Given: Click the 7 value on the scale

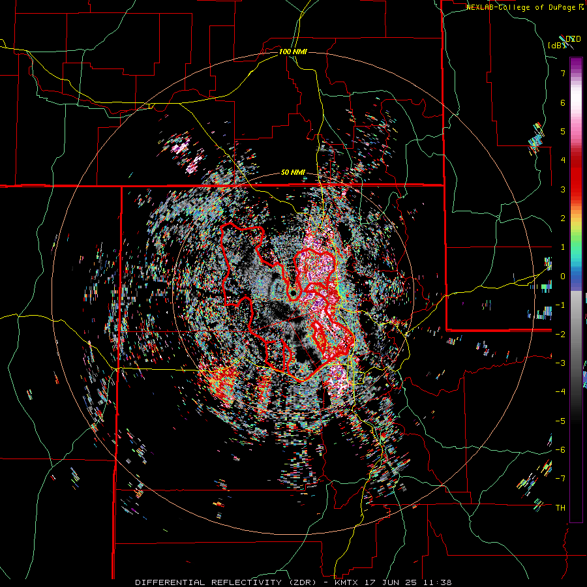Looking at the screenshot, I should click(563, 73).
